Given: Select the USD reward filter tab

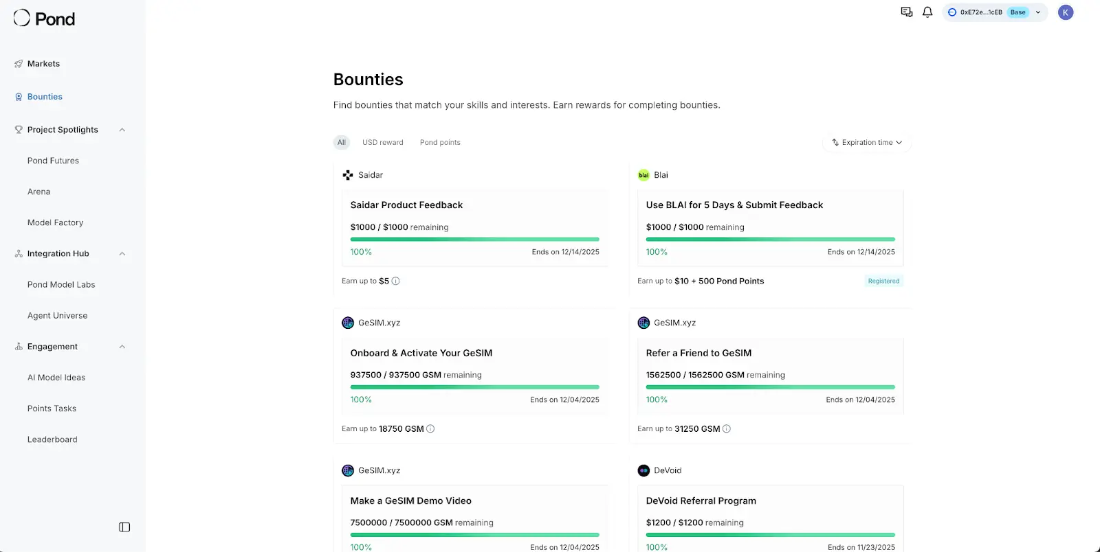Looking at the screenshot, I should (x=383, y=143).
